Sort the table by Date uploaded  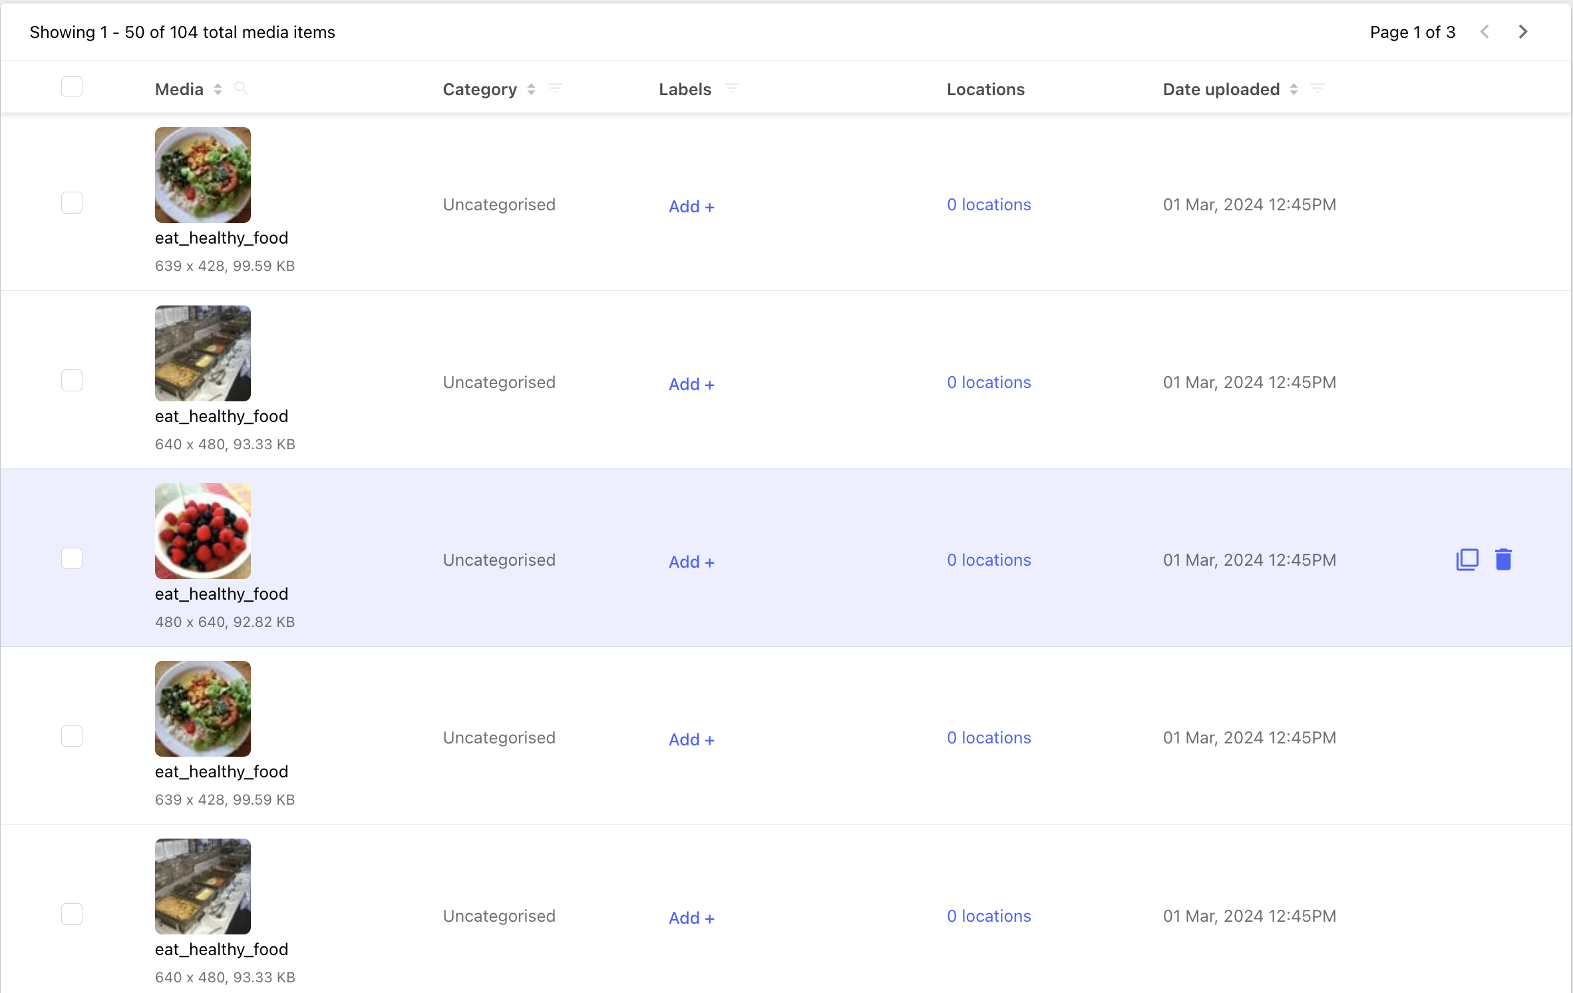pos(1294,89)
